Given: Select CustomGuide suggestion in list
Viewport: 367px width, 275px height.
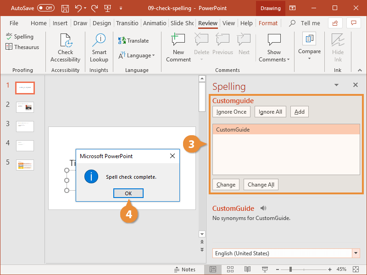Looking at the screenshot, I should (x=286, y=130).
